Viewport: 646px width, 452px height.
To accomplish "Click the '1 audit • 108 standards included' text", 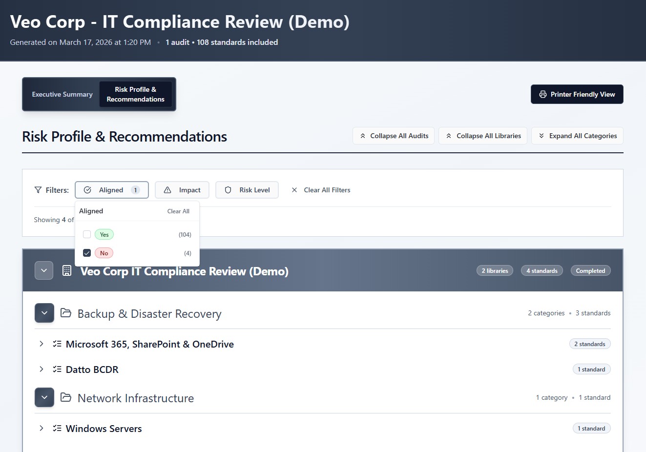I will [x=222, y=42].
